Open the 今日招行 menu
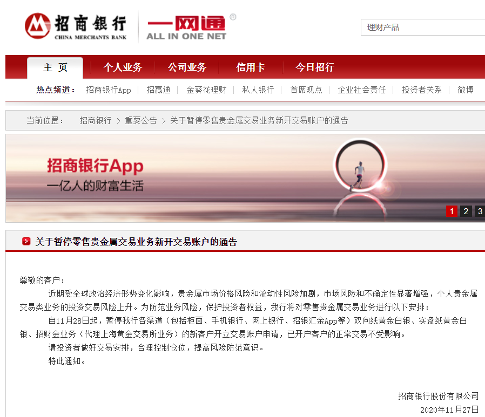This screenshot has height=417, width=485. coord(315,67)
